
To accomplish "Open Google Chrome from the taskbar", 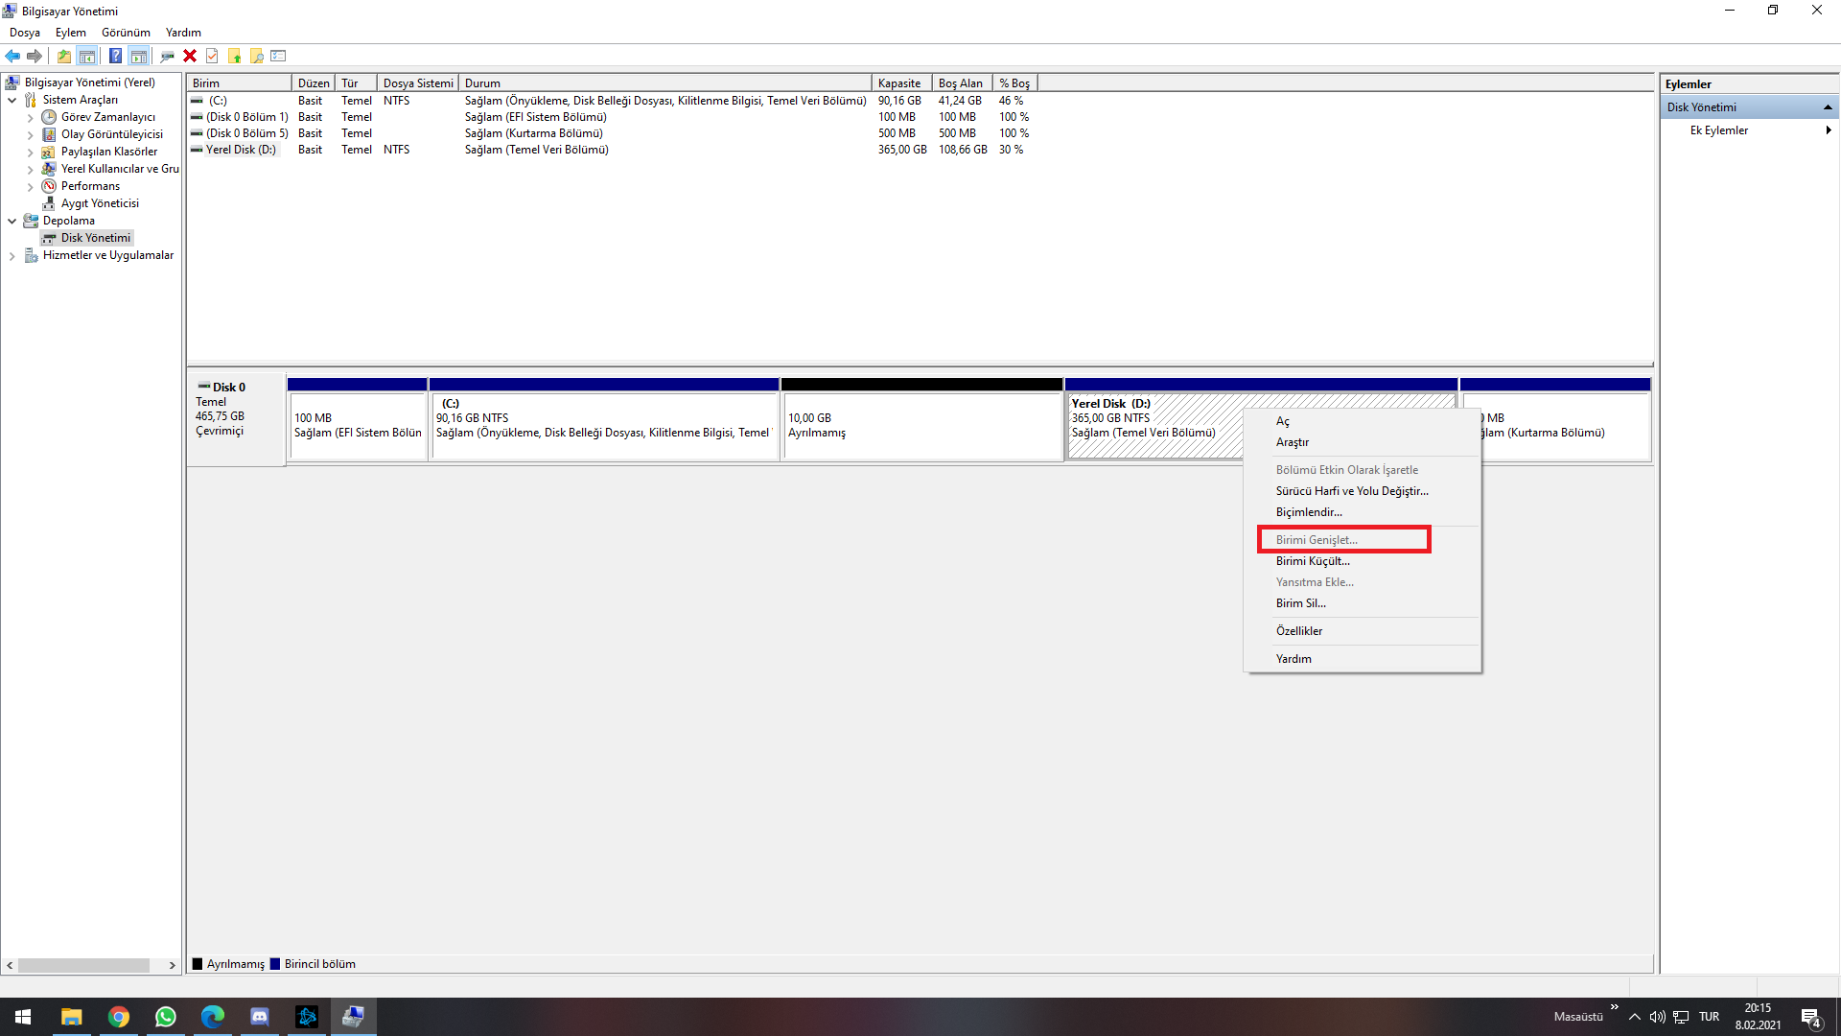I will [x=118, y=1017].
